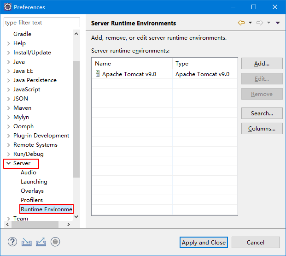
Task: Select Gradle in the preferences tree
Action: click(22, 34)
